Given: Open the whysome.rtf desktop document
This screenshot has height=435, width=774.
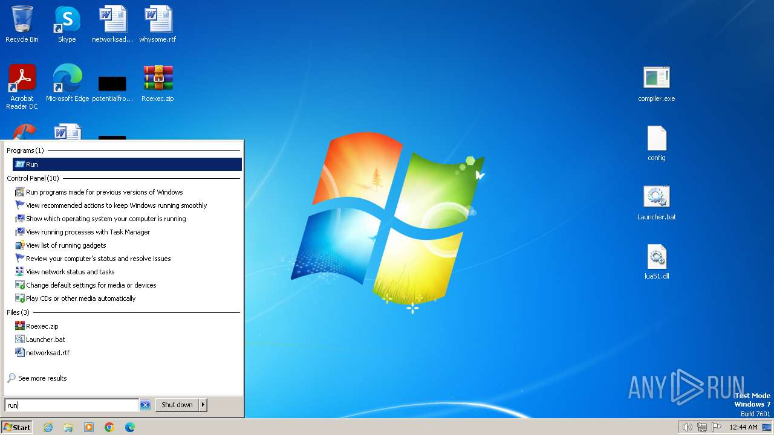Looking at the screenshot, I should 158,24.
